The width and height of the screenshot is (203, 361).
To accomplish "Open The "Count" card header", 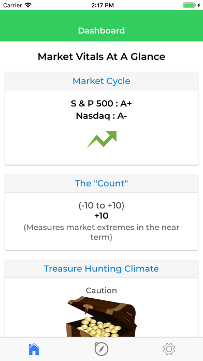I will (x=102, y=184).
